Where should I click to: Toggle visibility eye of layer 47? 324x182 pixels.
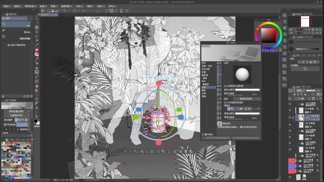pos(290,109)
